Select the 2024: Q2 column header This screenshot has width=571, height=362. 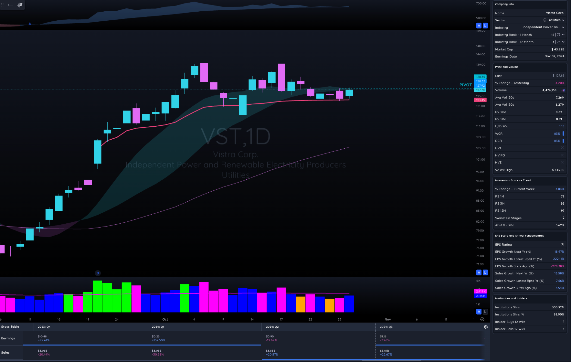pyautogui.click(x=272, y=327)
